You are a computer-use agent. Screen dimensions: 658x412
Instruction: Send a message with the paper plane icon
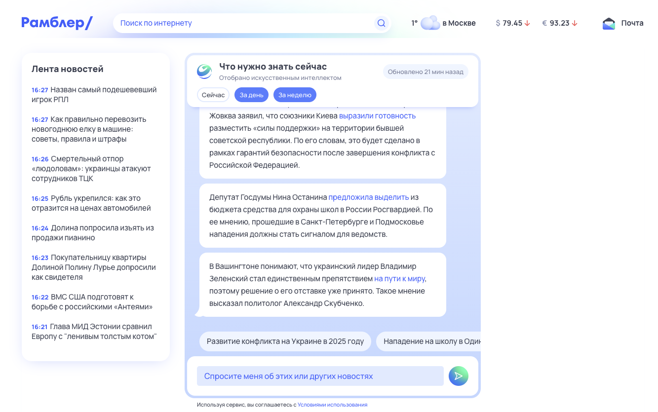click(x=459, y=375)
